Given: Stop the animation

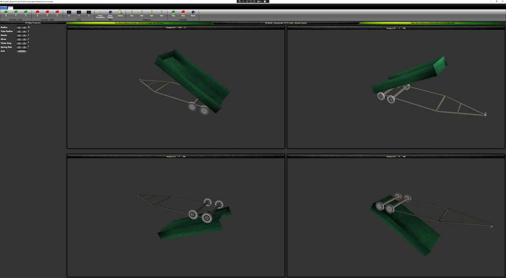Looking at the screenshot, I should coord(183,13).
